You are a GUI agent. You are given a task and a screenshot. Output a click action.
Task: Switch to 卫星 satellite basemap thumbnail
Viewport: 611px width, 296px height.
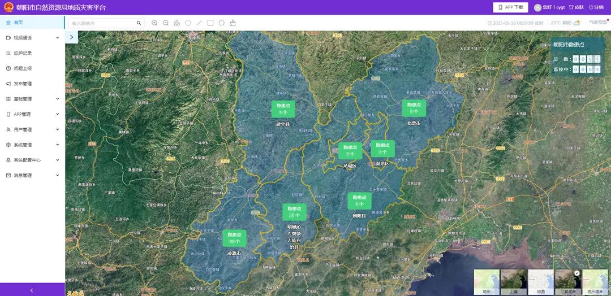514,282
